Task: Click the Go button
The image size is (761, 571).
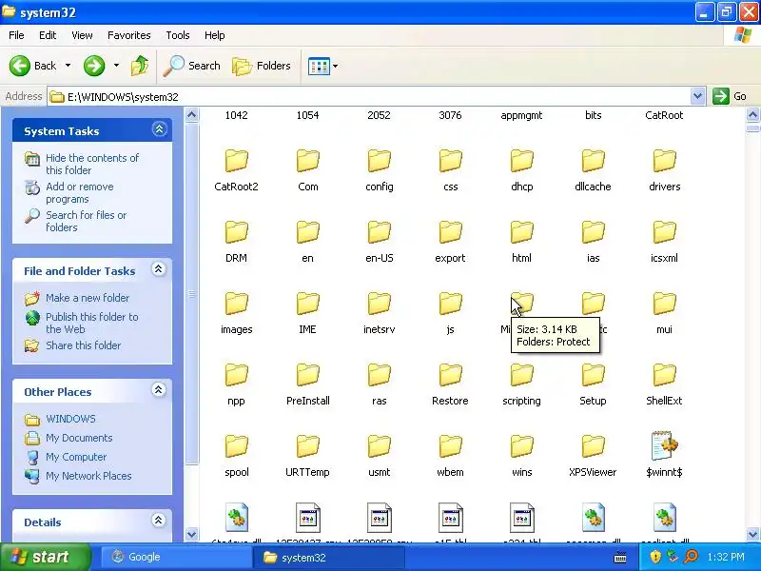Action: point(730,96)
